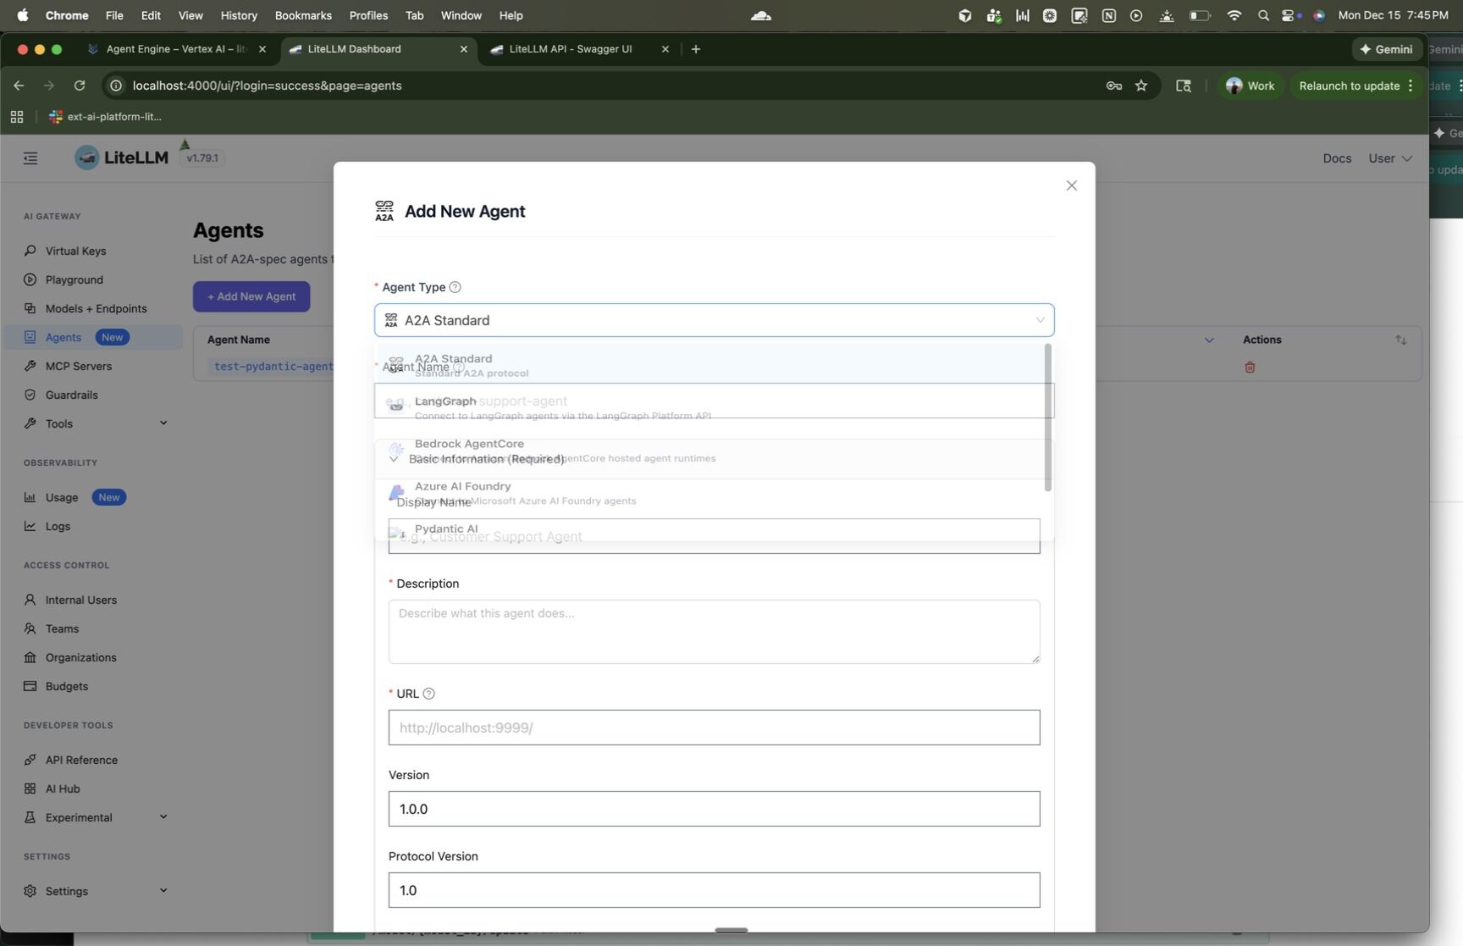Screen dimensions: 1463x946
Task: Delete test-pydantic-agent with the red trash icon
Action: (x=1250, y=367)
